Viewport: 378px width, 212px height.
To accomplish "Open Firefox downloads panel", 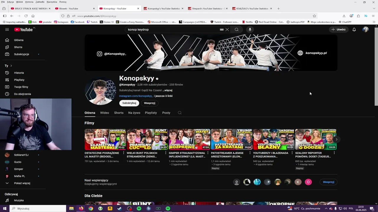I will (344, 16).
